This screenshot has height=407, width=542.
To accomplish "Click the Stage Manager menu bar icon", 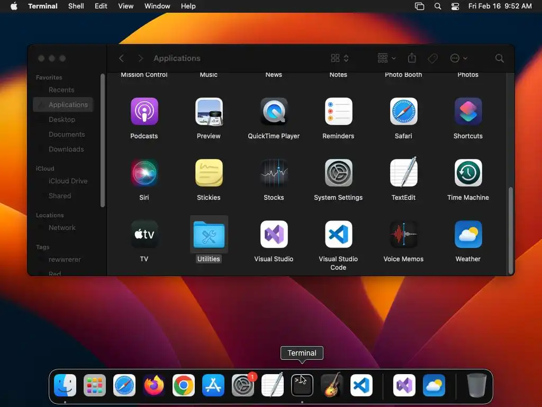I will pyautogui.click(x=419, y=6).
